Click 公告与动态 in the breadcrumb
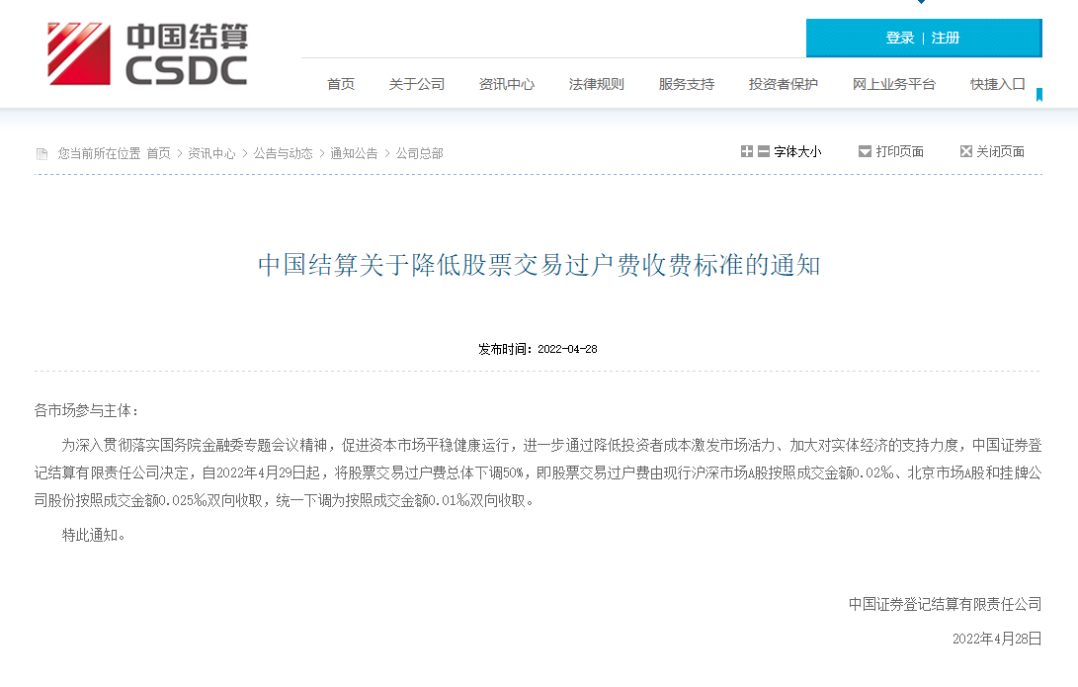The height and width of the screenshot is (687, 1078). click(283, 153)
